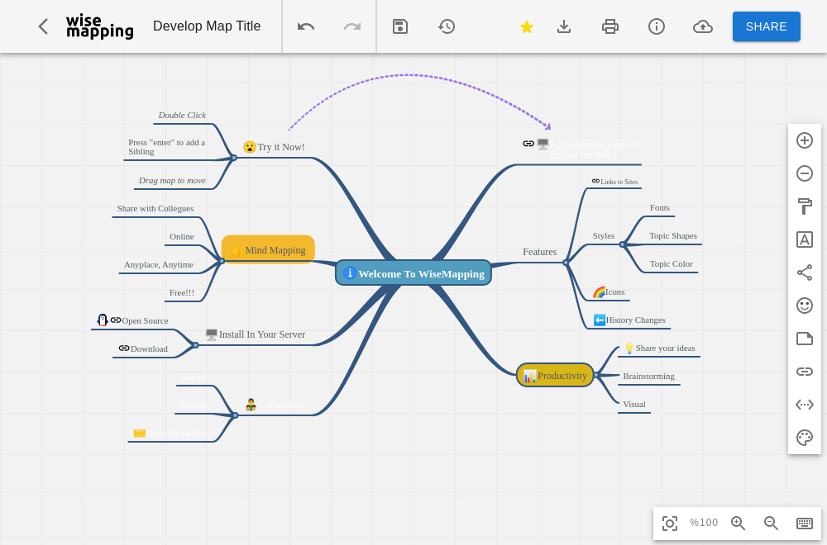
Task: Click the blue SHARE button
Action: pyautogui.click(x=767, y=26)
